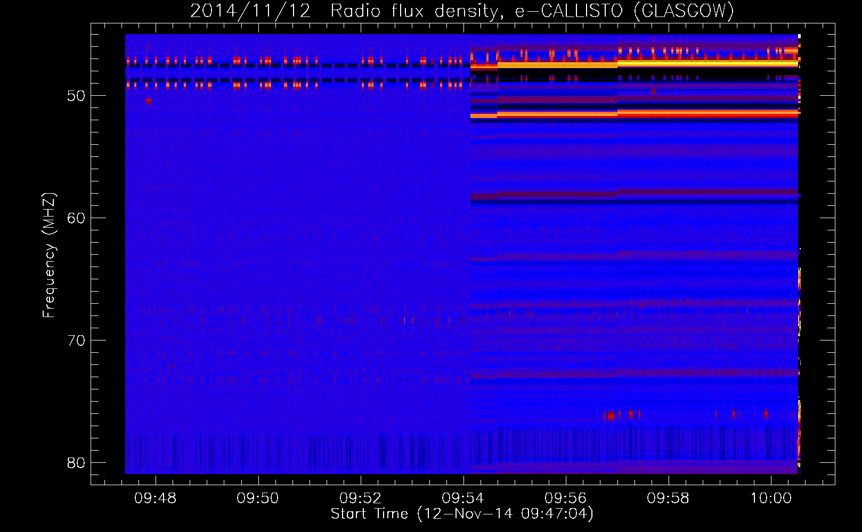Click the 'Frequency (MHZ)' axis label
The height and width of the screenshot is (532, 862).
click(49, 255)
